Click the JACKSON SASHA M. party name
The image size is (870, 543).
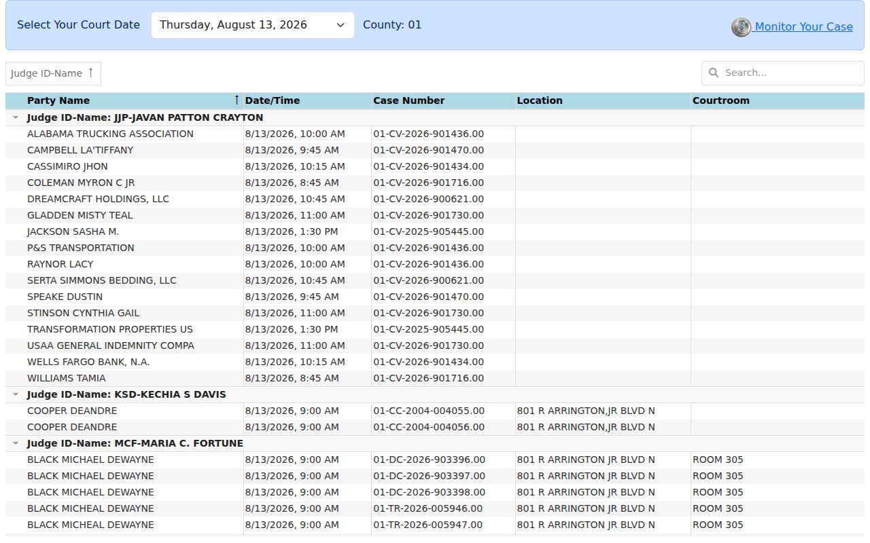[73, 231]
